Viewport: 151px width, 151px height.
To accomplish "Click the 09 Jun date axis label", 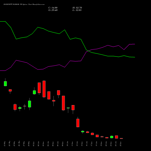I will [x=63, y=144].
